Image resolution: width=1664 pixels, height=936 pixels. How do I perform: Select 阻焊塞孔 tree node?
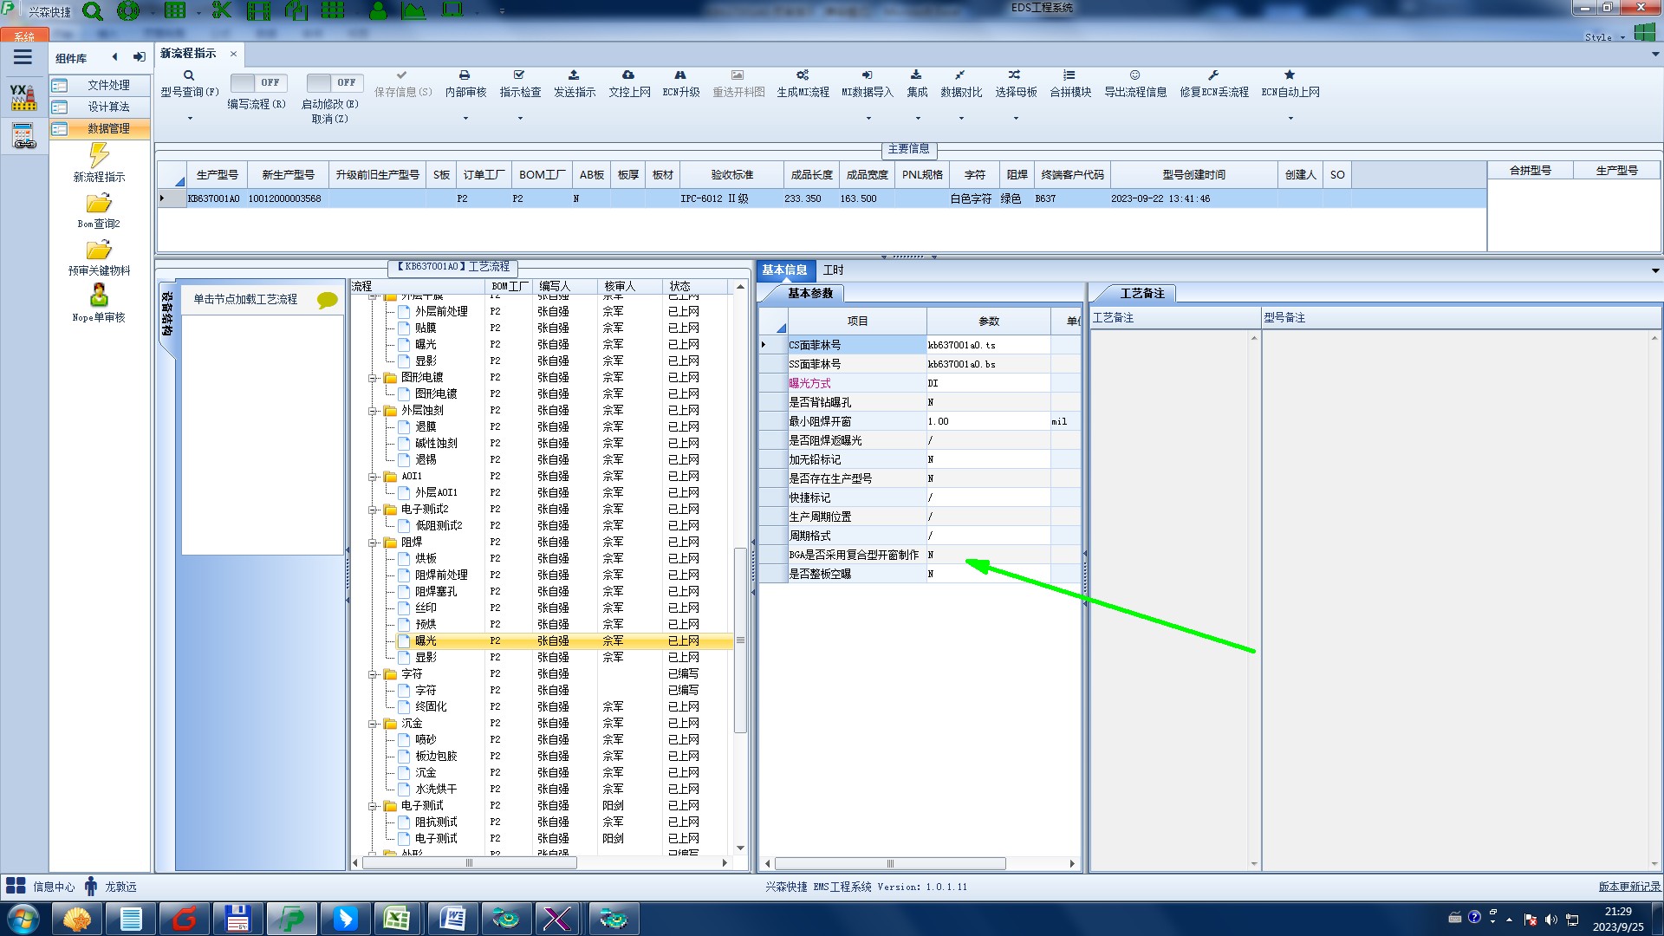(x=436, y=592)
